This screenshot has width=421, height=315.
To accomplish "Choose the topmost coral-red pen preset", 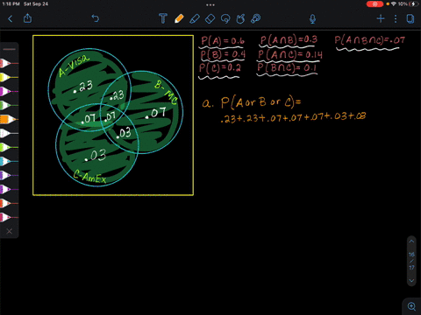I will (x=9, y=63).
